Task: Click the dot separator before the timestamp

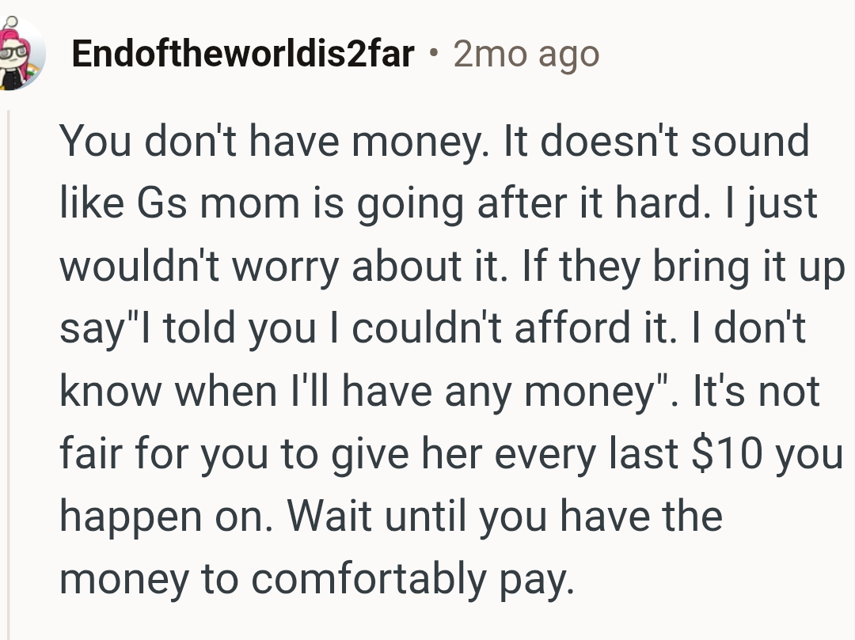Action: (433, 54)
